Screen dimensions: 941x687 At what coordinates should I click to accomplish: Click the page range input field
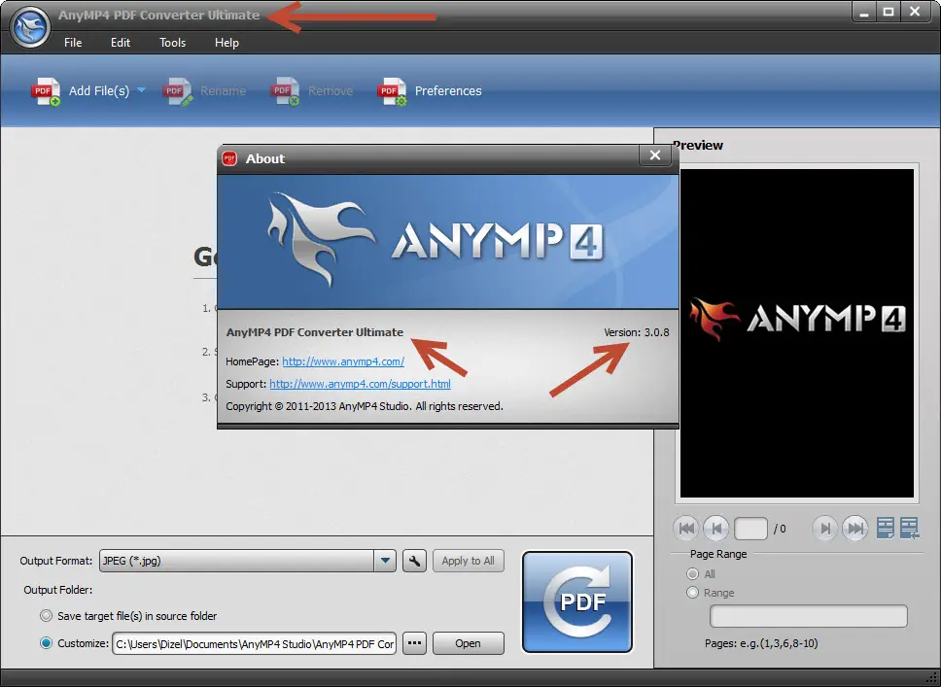click(x=809, y=616)
